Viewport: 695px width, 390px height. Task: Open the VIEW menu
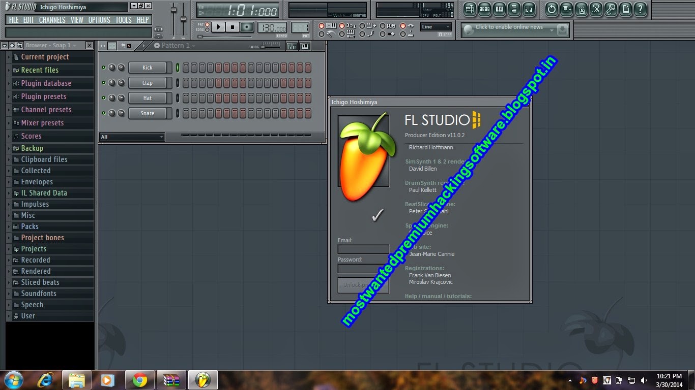(77, 20)
